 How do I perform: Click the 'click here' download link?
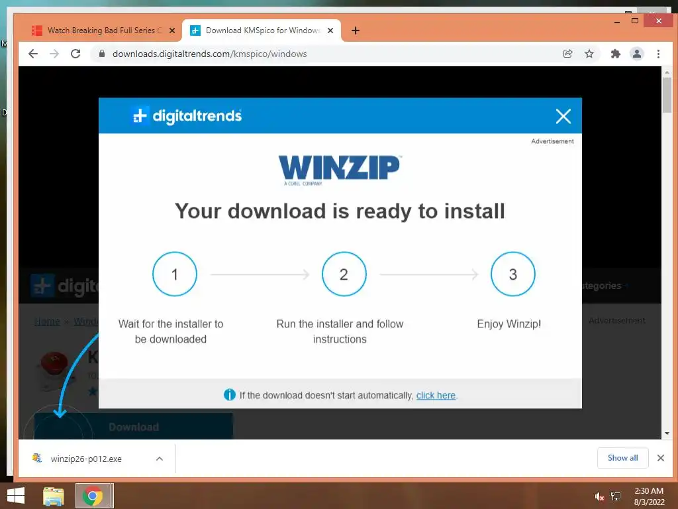coord(436,395)
